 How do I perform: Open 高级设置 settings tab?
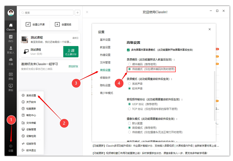coord(105,70)
